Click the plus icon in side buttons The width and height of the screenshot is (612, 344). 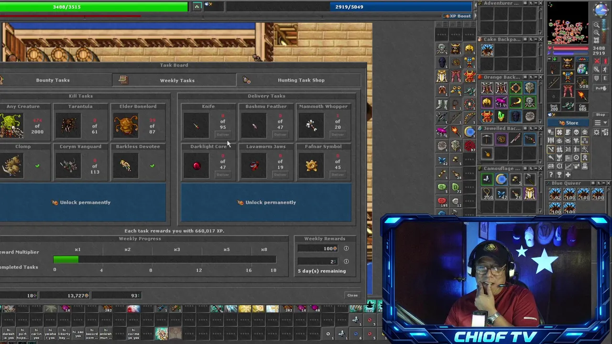pyautogui.click(x=568, y=175)
